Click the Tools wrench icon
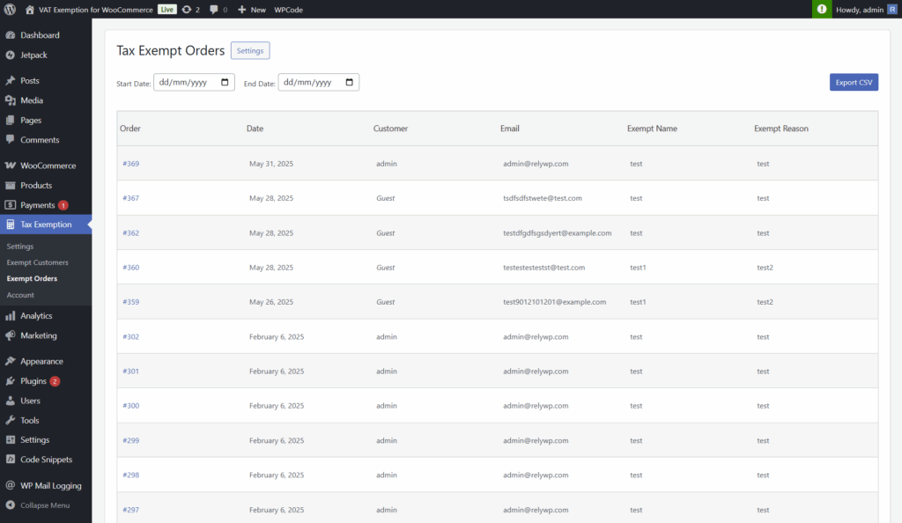Screen dimensions: 902x523 [x=11, y=420]
